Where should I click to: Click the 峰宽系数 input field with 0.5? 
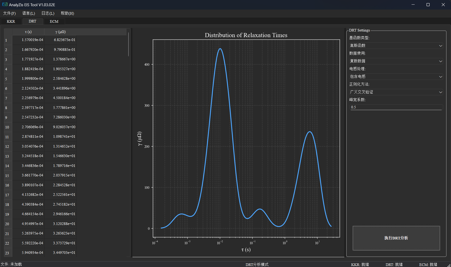(x=396, y=107)
